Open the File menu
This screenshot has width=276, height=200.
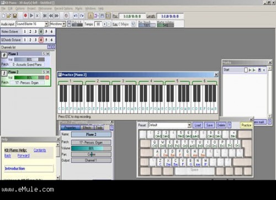[3, 8]
